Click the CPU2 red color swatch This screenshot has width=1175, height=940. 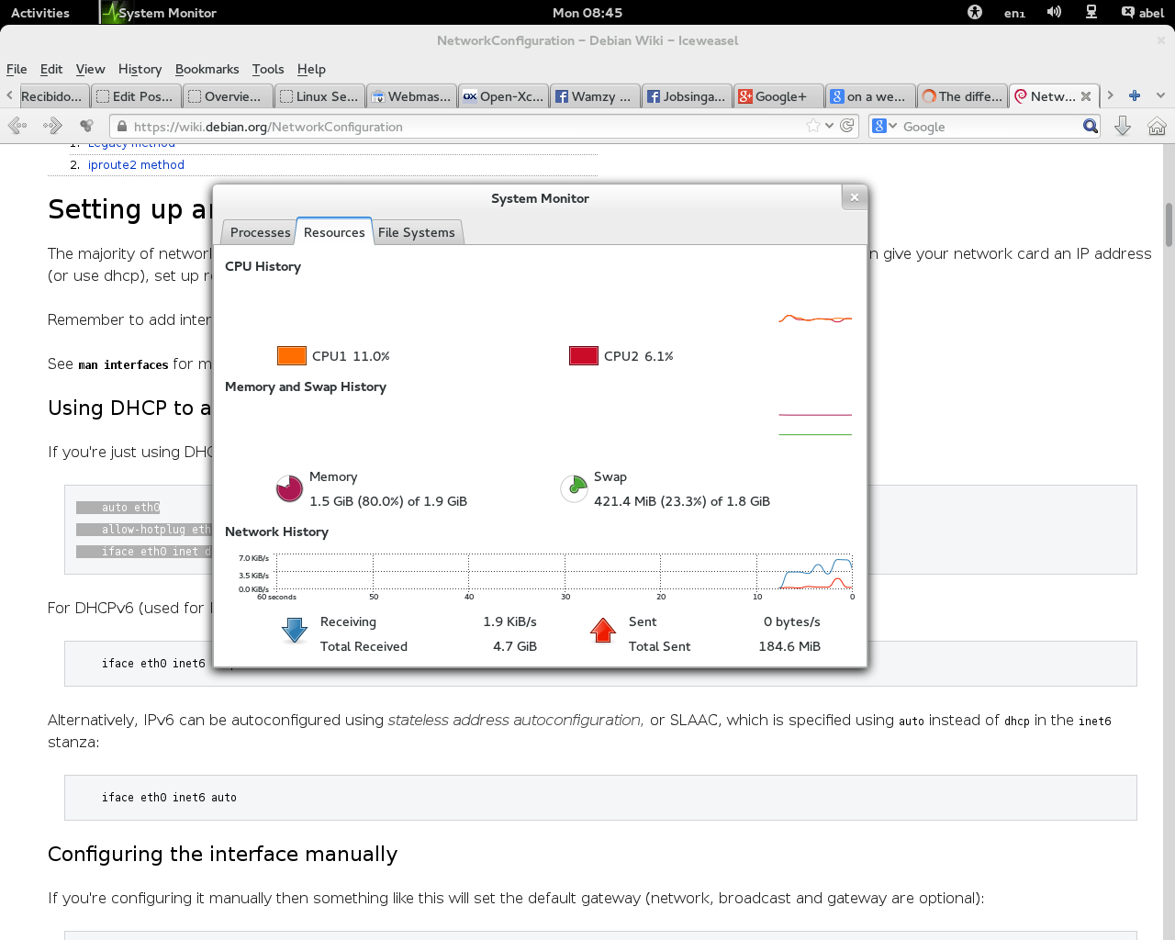pyautogui.click(x=583, y=356)
